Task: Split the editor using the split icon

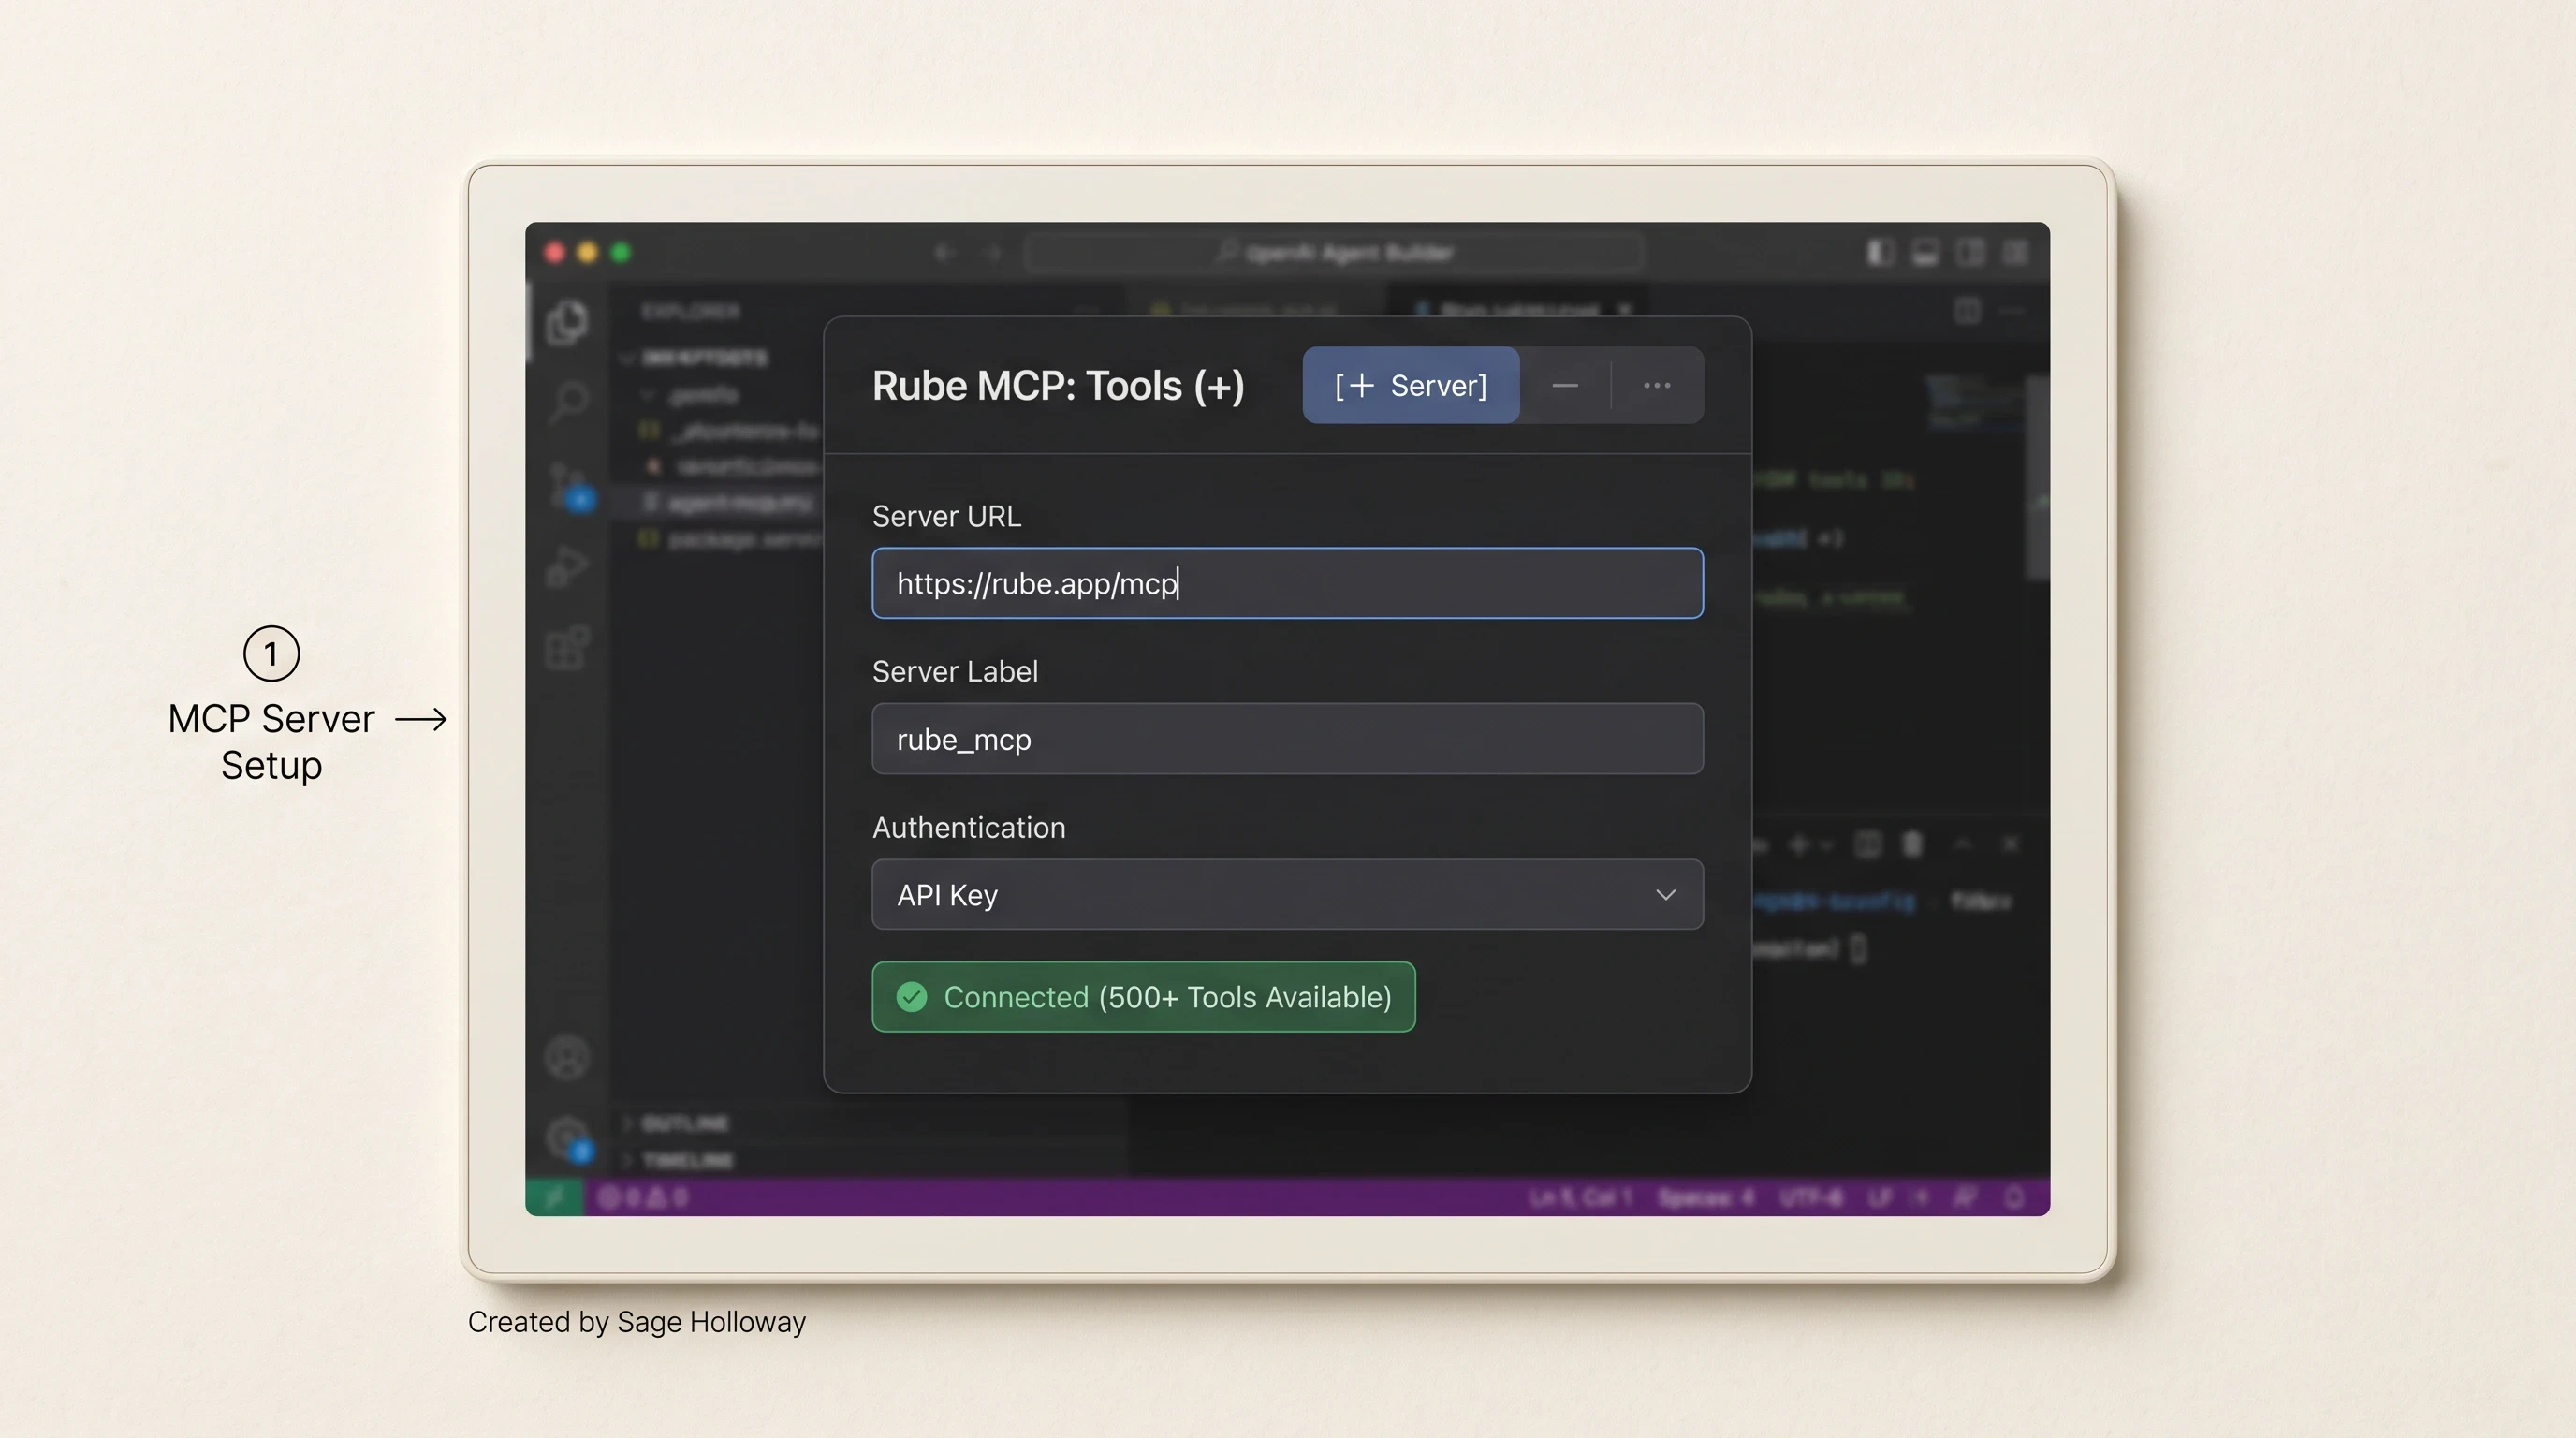Action: coord(1966,311)
